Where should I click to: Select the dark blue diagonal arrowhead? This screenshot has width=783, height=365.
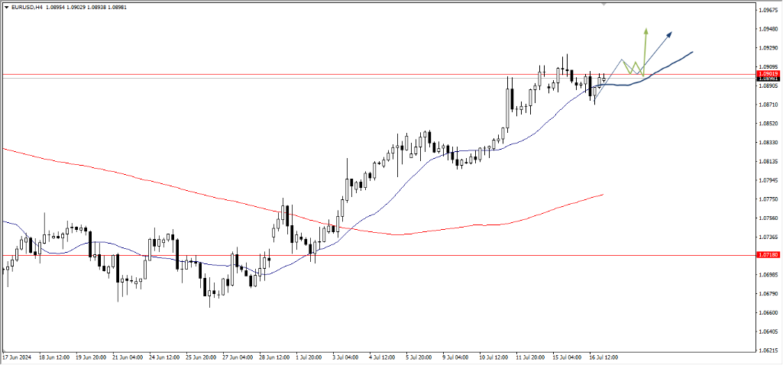pyautogui.click(x=669, y=34)
